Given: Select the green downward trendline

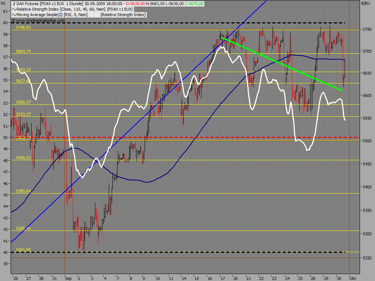Looking at the screenshot, I should (x=282, y=64).
